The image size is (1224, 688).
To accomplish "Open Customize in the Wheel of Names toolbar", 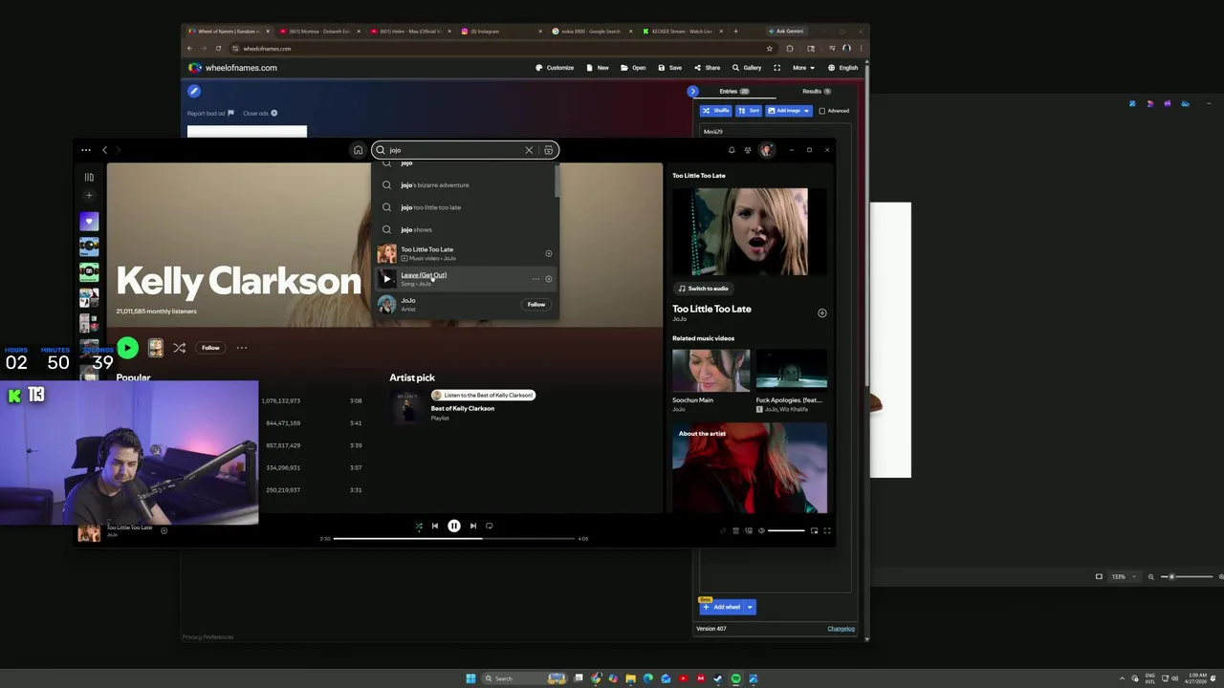I will (555, 68).
